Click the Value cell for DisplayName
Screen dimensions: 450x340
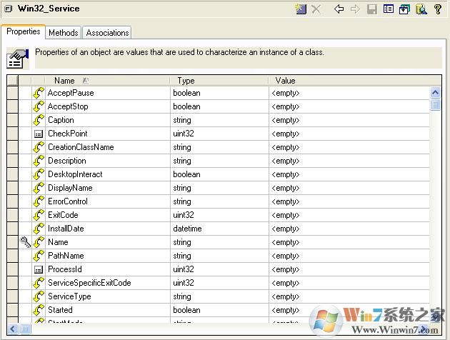[349, 188]
